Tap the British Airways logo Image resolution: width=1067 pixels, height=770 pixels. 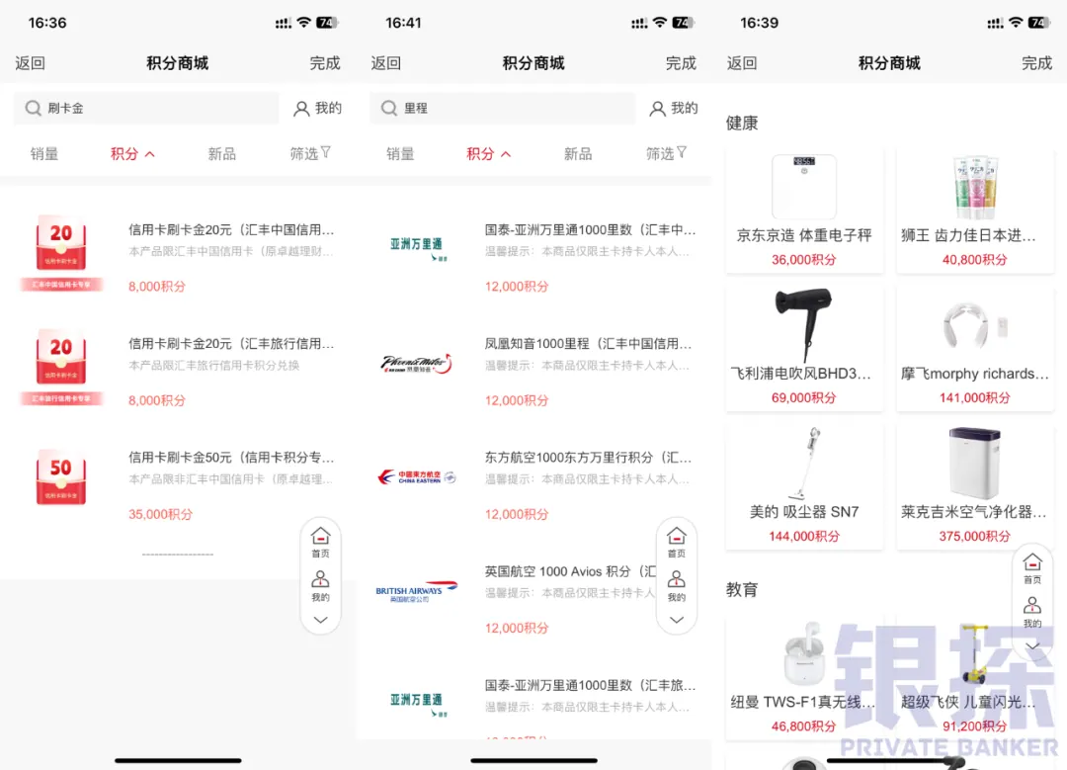[417, 591]
